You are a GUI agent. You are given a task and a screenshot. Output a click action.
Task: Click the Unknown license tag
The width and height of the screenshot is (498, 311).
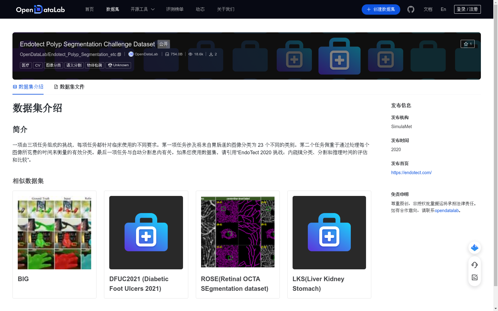118,65
